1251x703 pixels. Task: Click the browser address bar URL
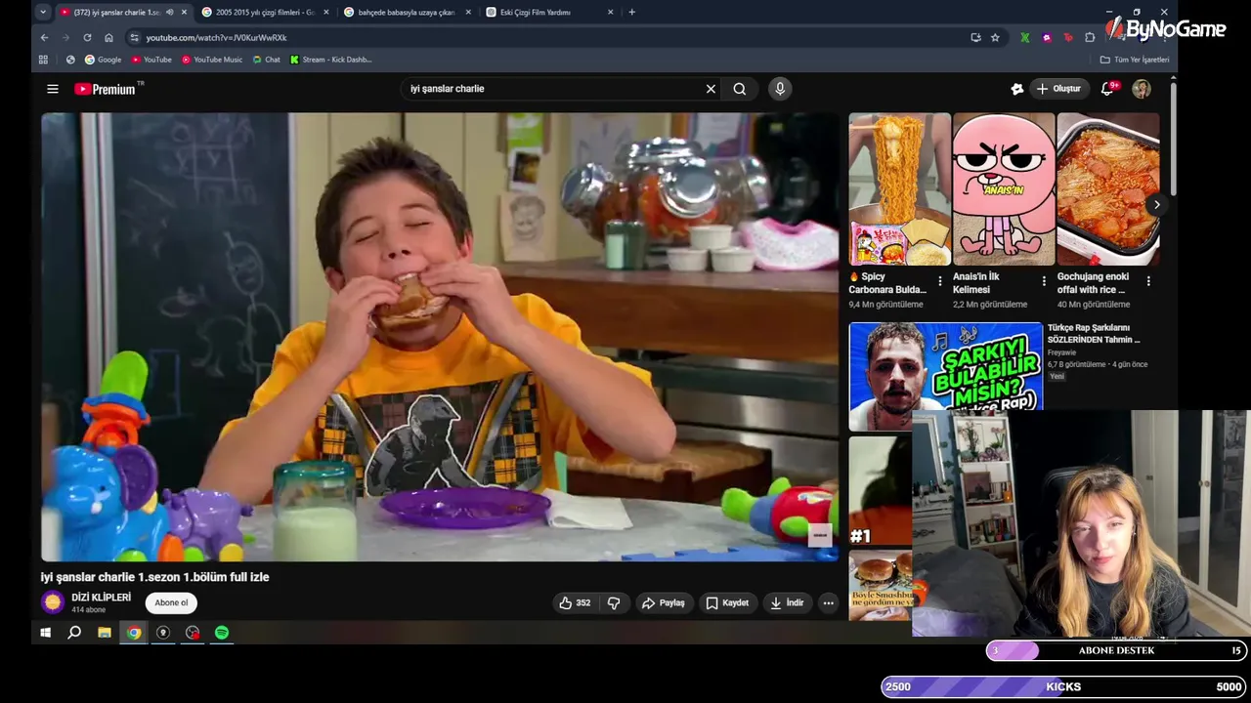click(216, 37)
